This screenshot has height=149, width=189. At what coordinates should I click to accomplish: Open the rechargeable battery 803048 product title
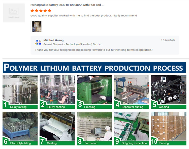67,5
